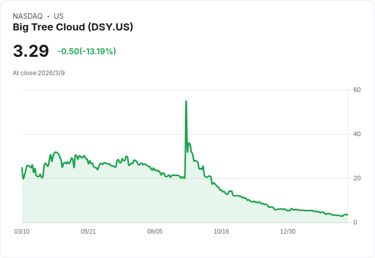Click the NASDAQ exchange label

click(28, 16)
